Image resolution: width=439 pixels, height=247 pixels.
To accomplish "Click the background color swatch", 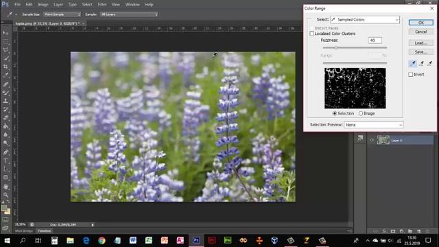I will pyautogui.click(x=8, y=212).
